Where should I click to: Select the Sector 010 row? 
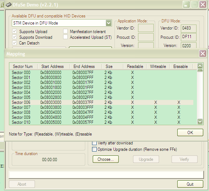(102, 122)
